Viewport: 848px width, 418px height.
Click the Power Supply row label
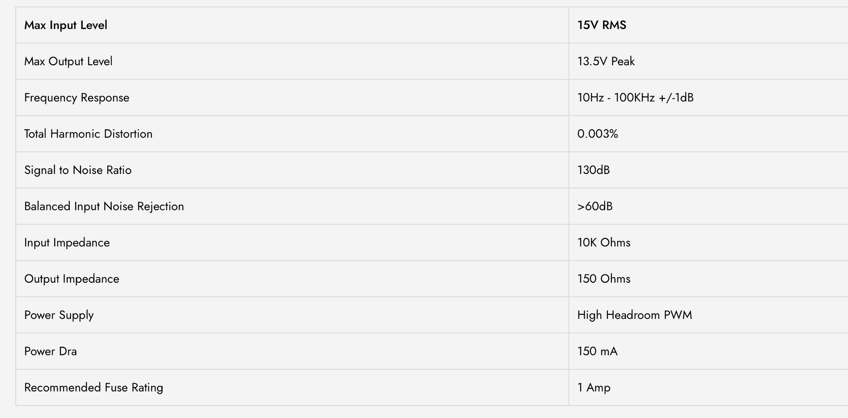click(59, 315)
